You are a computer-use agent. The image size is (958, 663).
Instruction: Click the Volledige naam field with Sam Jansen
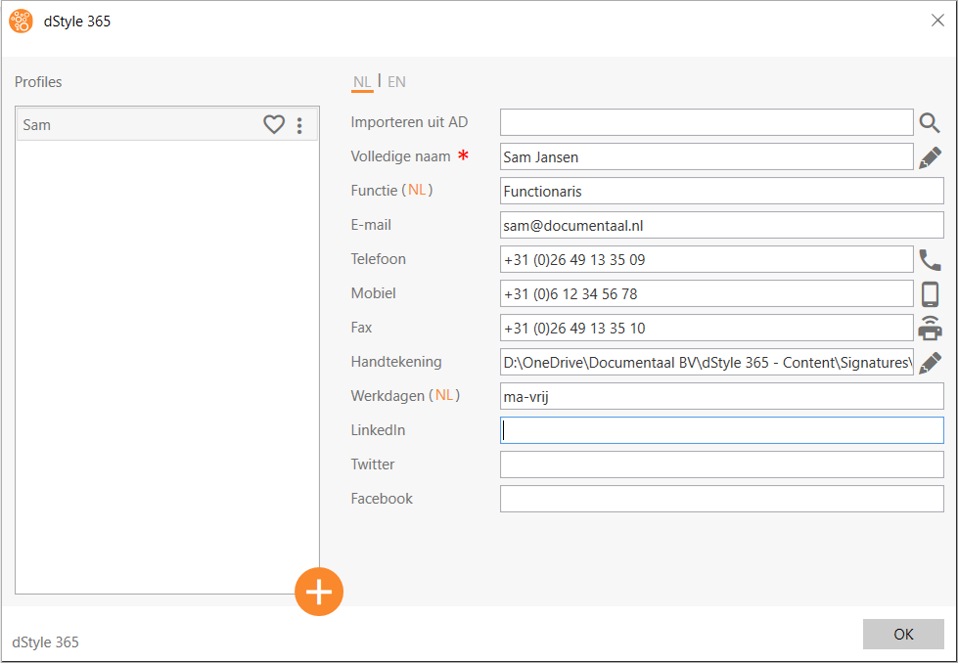[707, 156]
